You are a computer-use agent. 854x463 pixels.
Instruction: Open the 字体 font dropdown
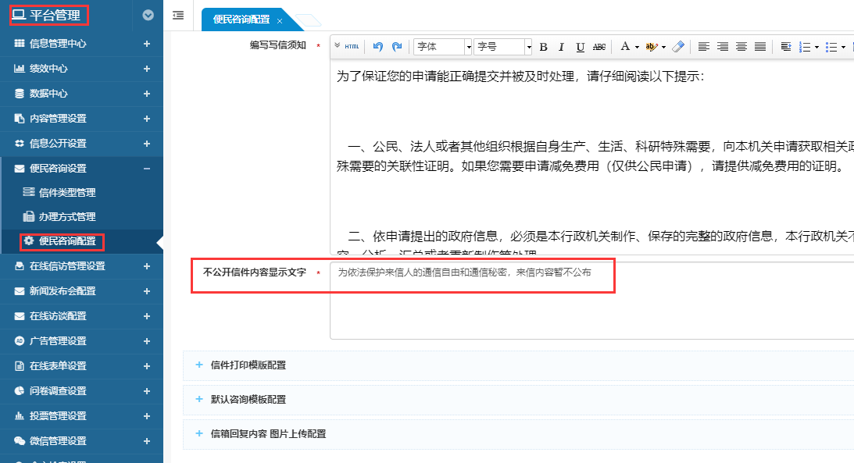point(442,47)
